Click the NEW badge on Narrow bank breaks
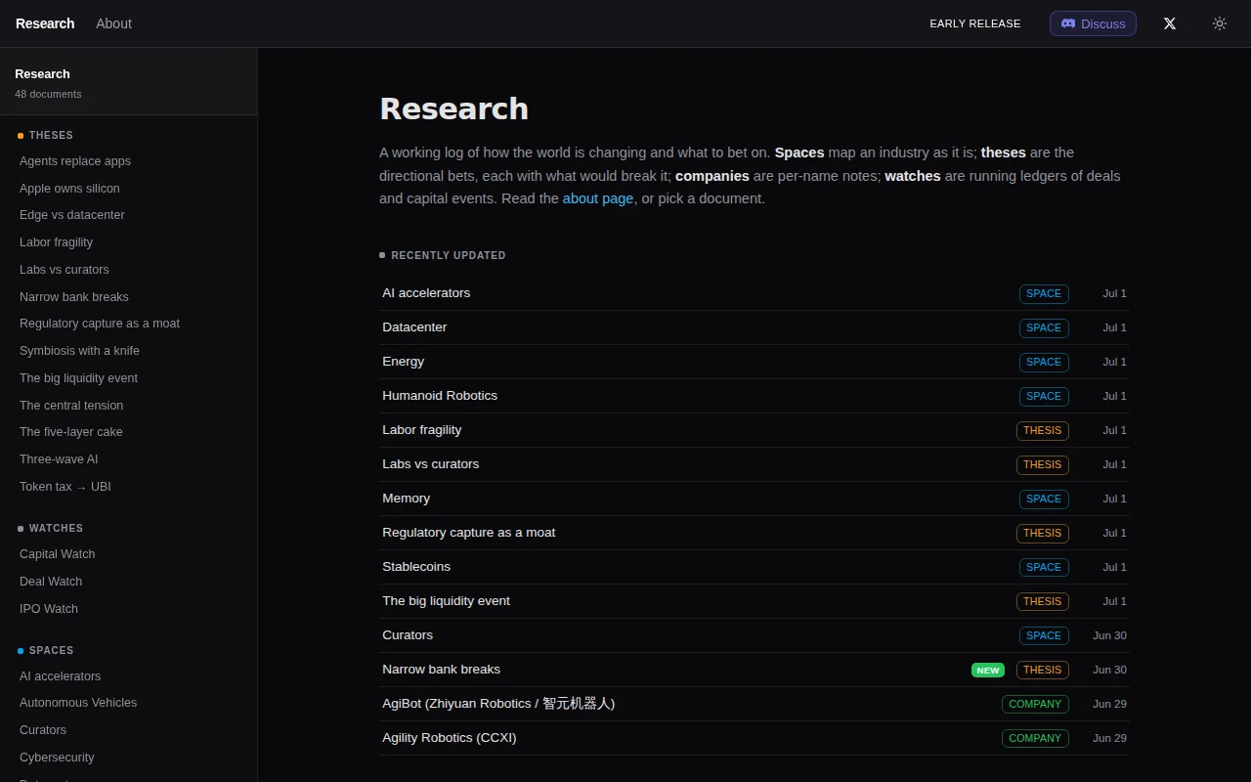 tap(988, 671)
